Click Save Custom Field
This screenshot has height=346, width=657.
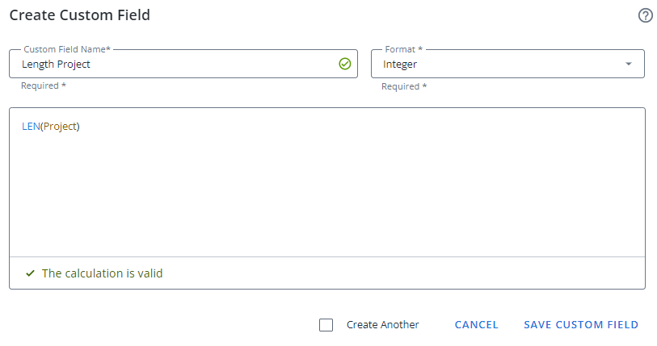pos(581,325)
